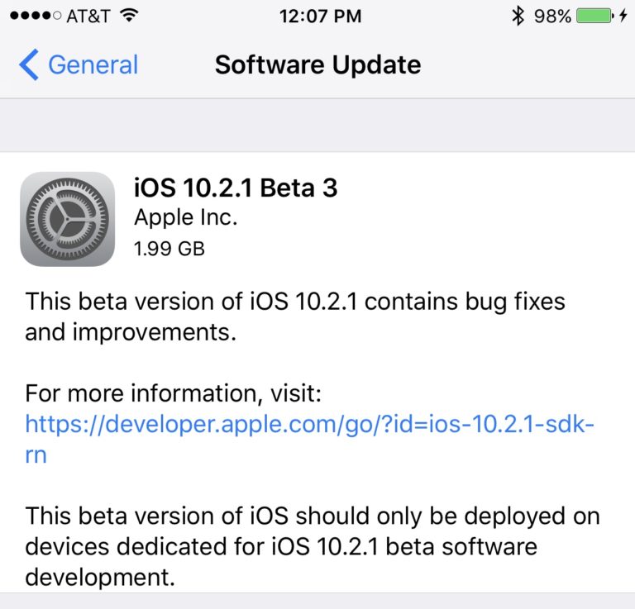This screenshot has width=635, height=609.
Task: Tap the bug fixes description paragraph
Action: [295, 316]
